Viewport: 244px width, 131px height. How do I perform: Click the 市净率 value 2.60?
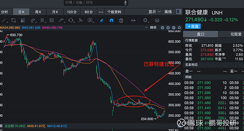(x=239, y=55)
